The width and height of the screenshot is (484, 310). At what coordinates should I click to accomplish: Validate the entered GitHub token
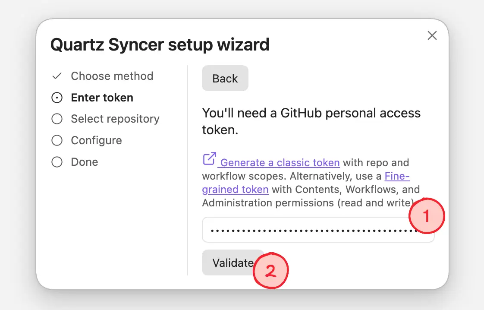coord(233,263)
